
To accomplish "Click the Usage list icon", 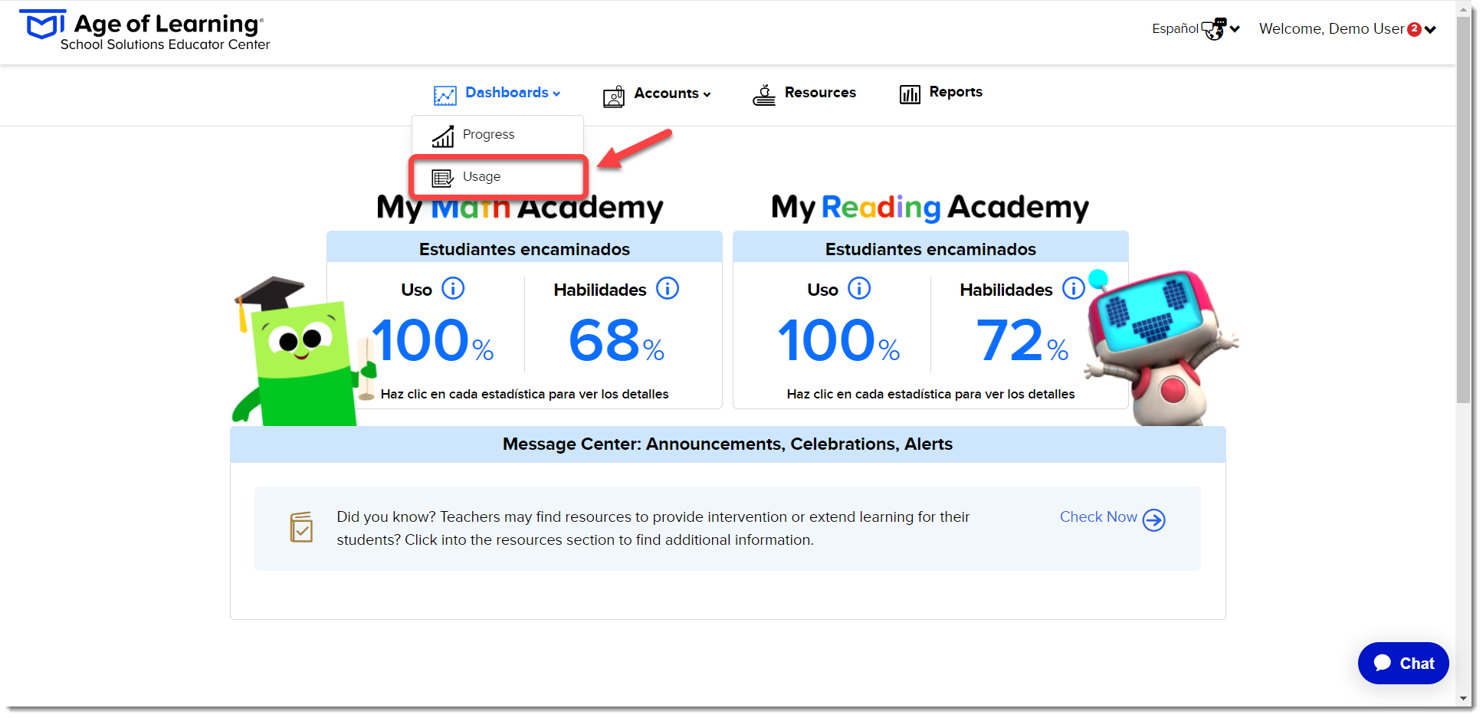I will (x=442, y=178).
